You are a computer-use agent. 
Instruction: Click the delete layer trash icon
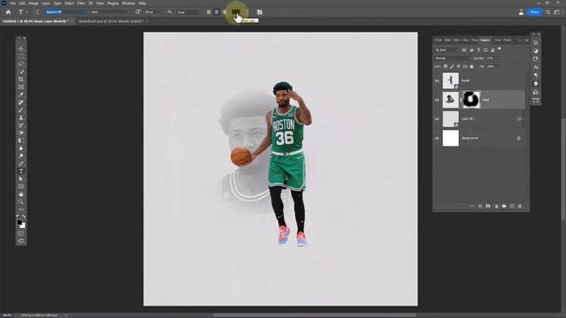pos(520,206)
